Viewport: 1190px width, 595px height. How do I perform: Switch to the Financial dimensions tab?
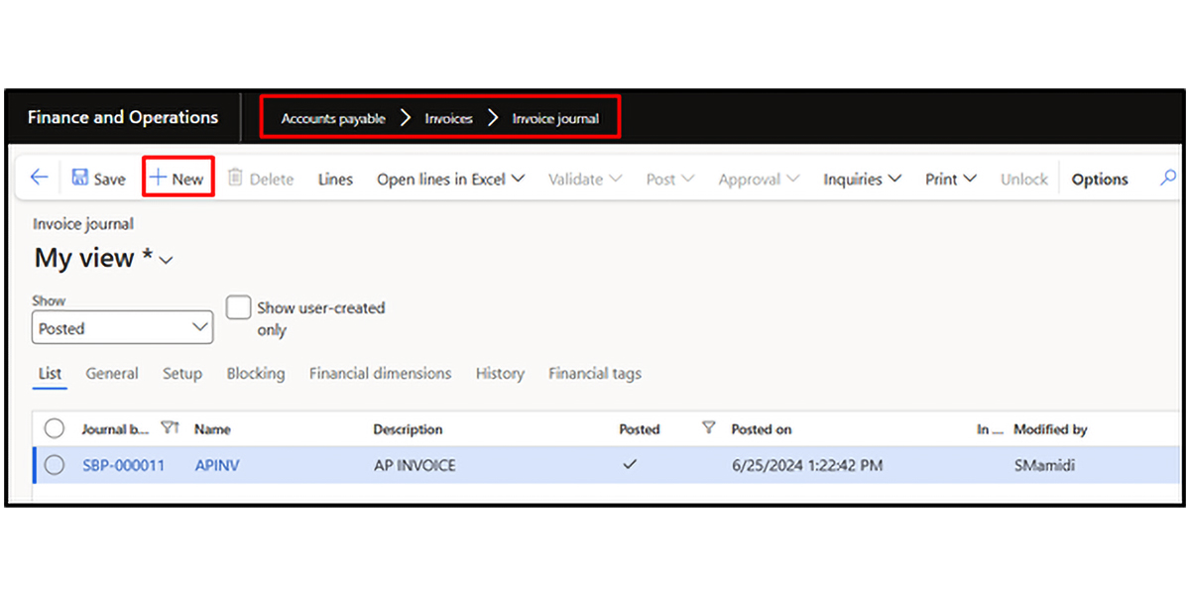point(380,374)
